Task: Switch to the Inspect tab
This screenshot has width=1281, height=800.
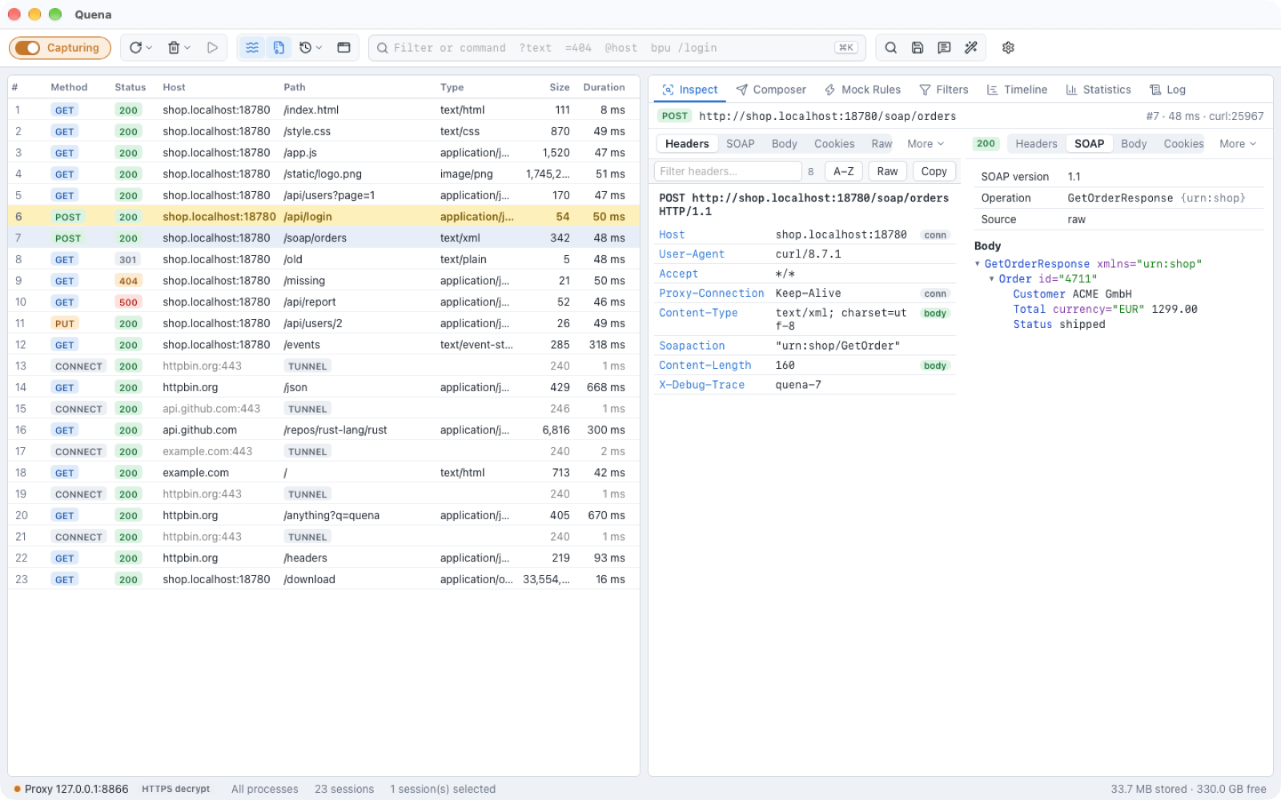Action: pos(690,90)
